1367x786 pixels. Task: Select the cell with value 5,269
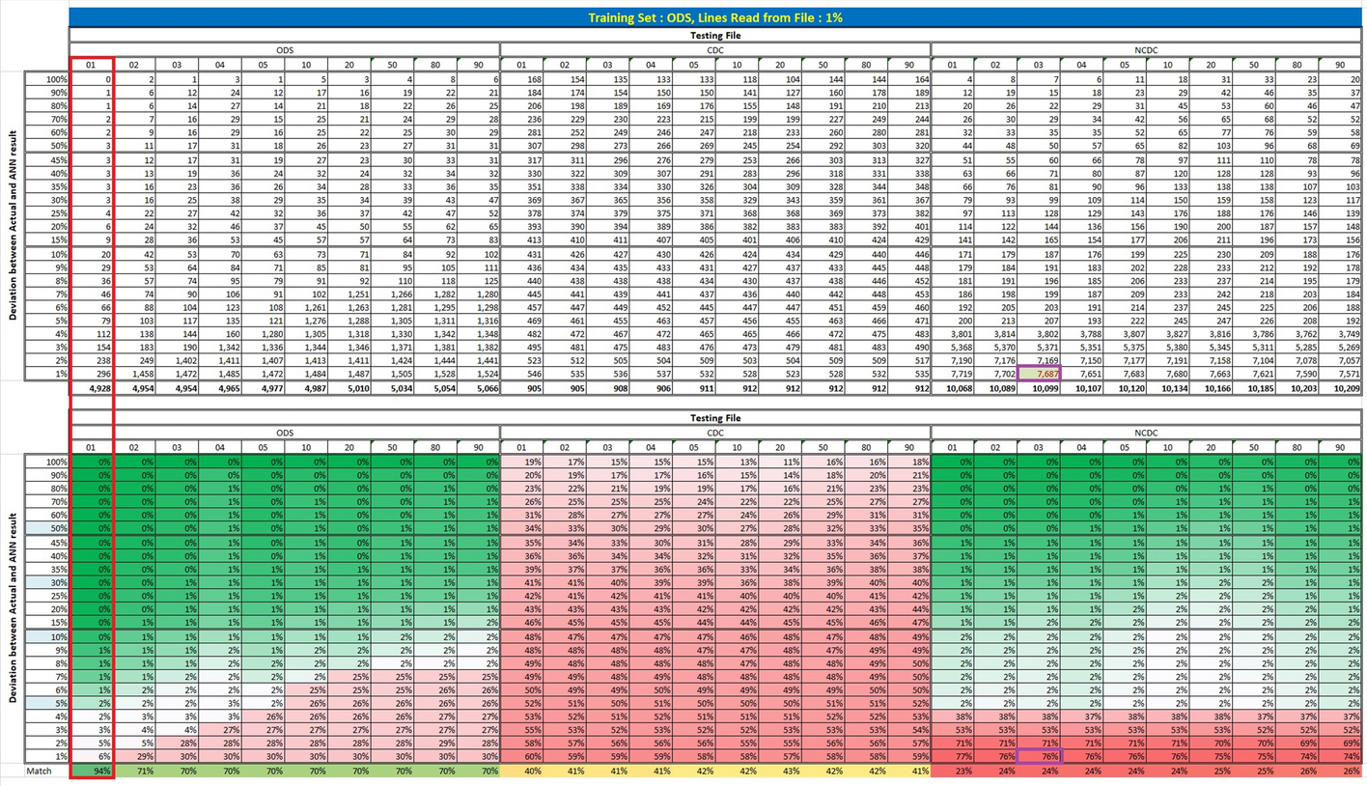[1340, 348]
